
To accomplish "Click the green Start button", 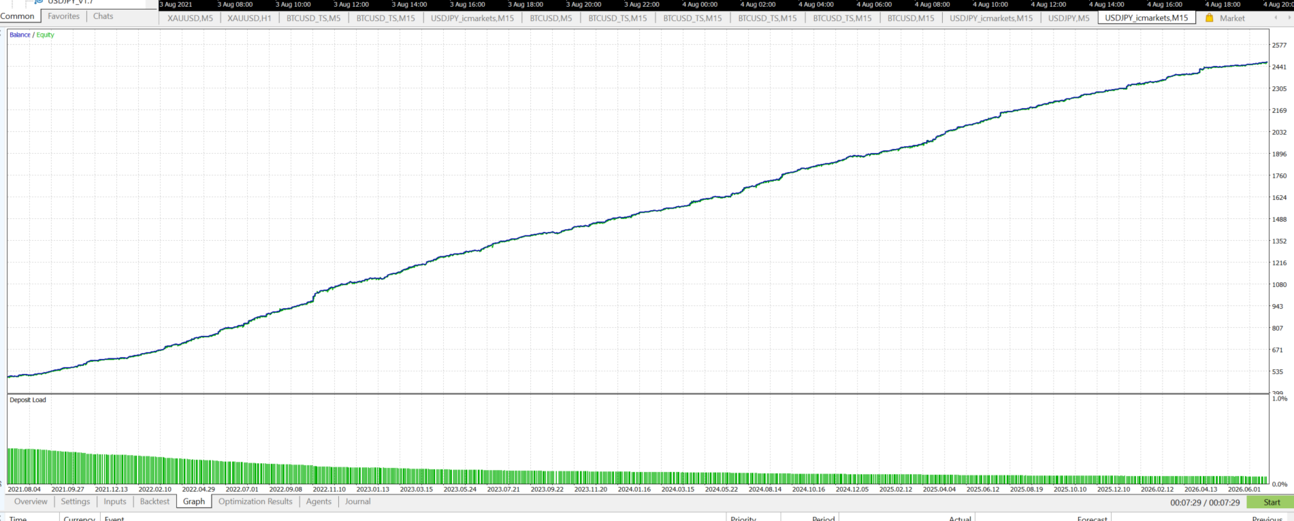I will pos(1271,503).
